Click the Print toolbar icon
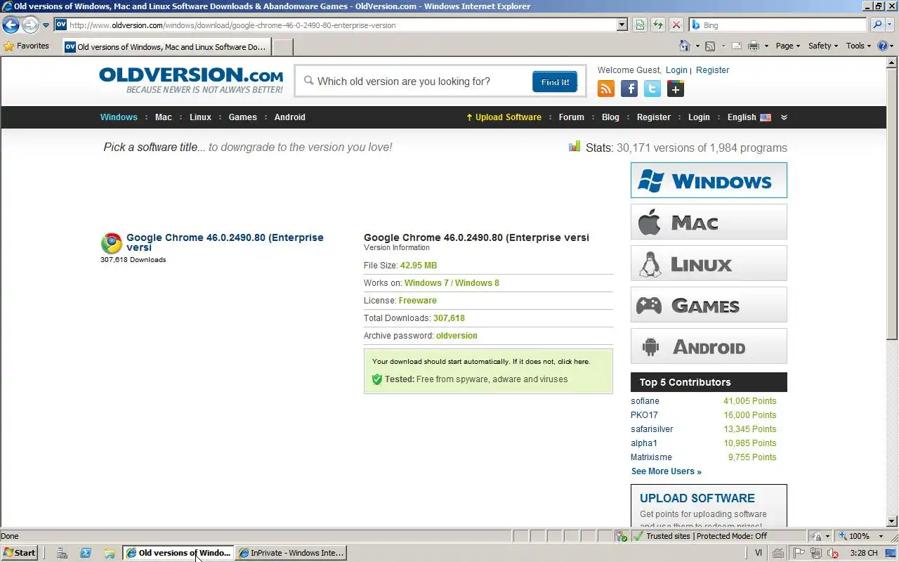Screen dimensions: 899x562 tap(754, 46)
